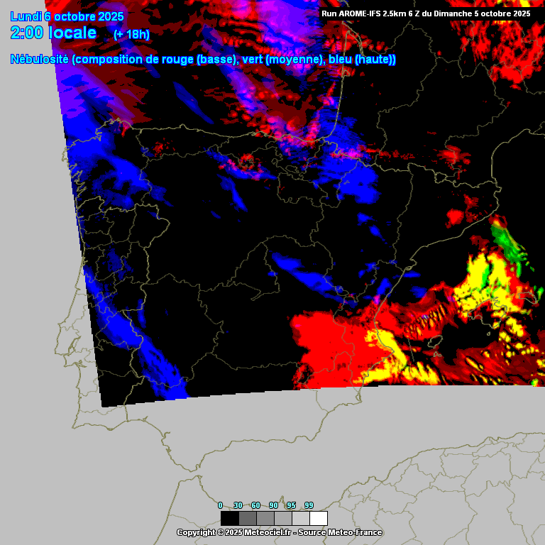Click the legend value label 99
Image resolution: width=545 pixels, height=545 pixels.
pos(309,505)
